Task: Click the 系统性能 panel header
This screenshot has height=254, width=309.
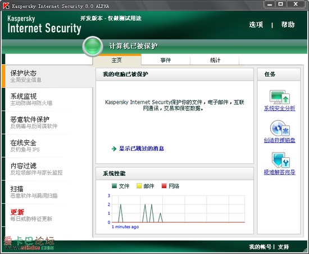Action: [175, 173]
